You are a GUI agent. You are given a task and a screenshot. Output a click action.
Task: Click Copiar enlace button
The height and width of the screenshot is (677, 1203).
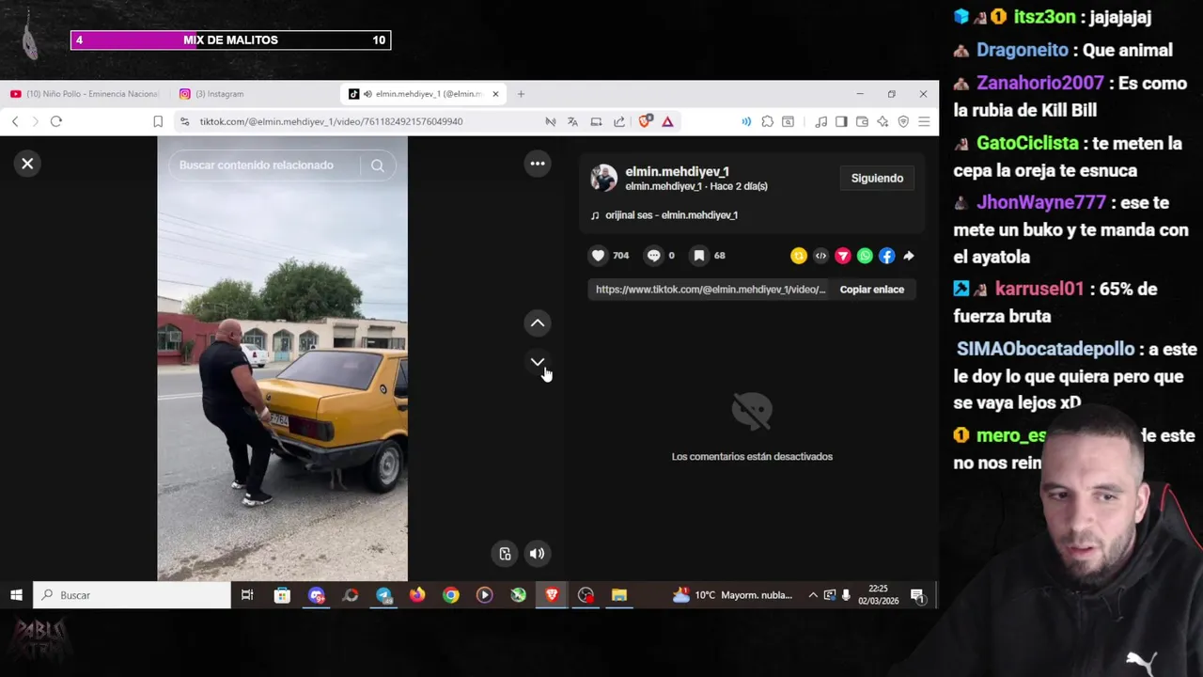coord(872,290)
